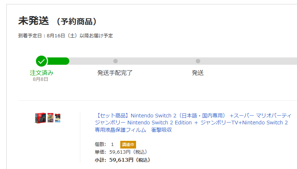Click the 未発送 heading
The image size is (297, 169).
pyautogui.click(x=33, y=21)
